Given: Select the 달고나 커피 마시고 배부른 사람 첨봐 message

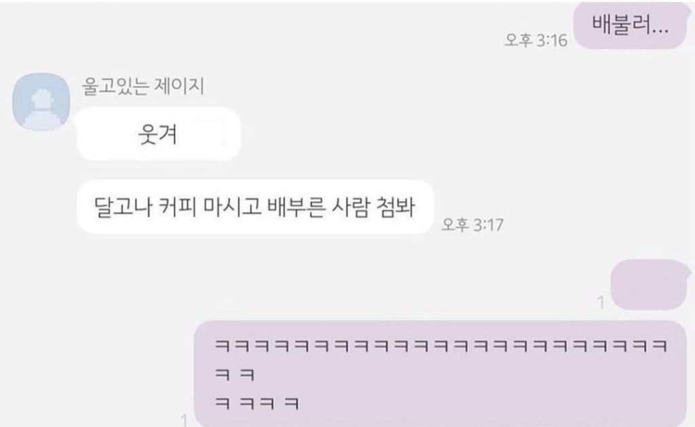Looking at the screenshot, I should [255, 207].
